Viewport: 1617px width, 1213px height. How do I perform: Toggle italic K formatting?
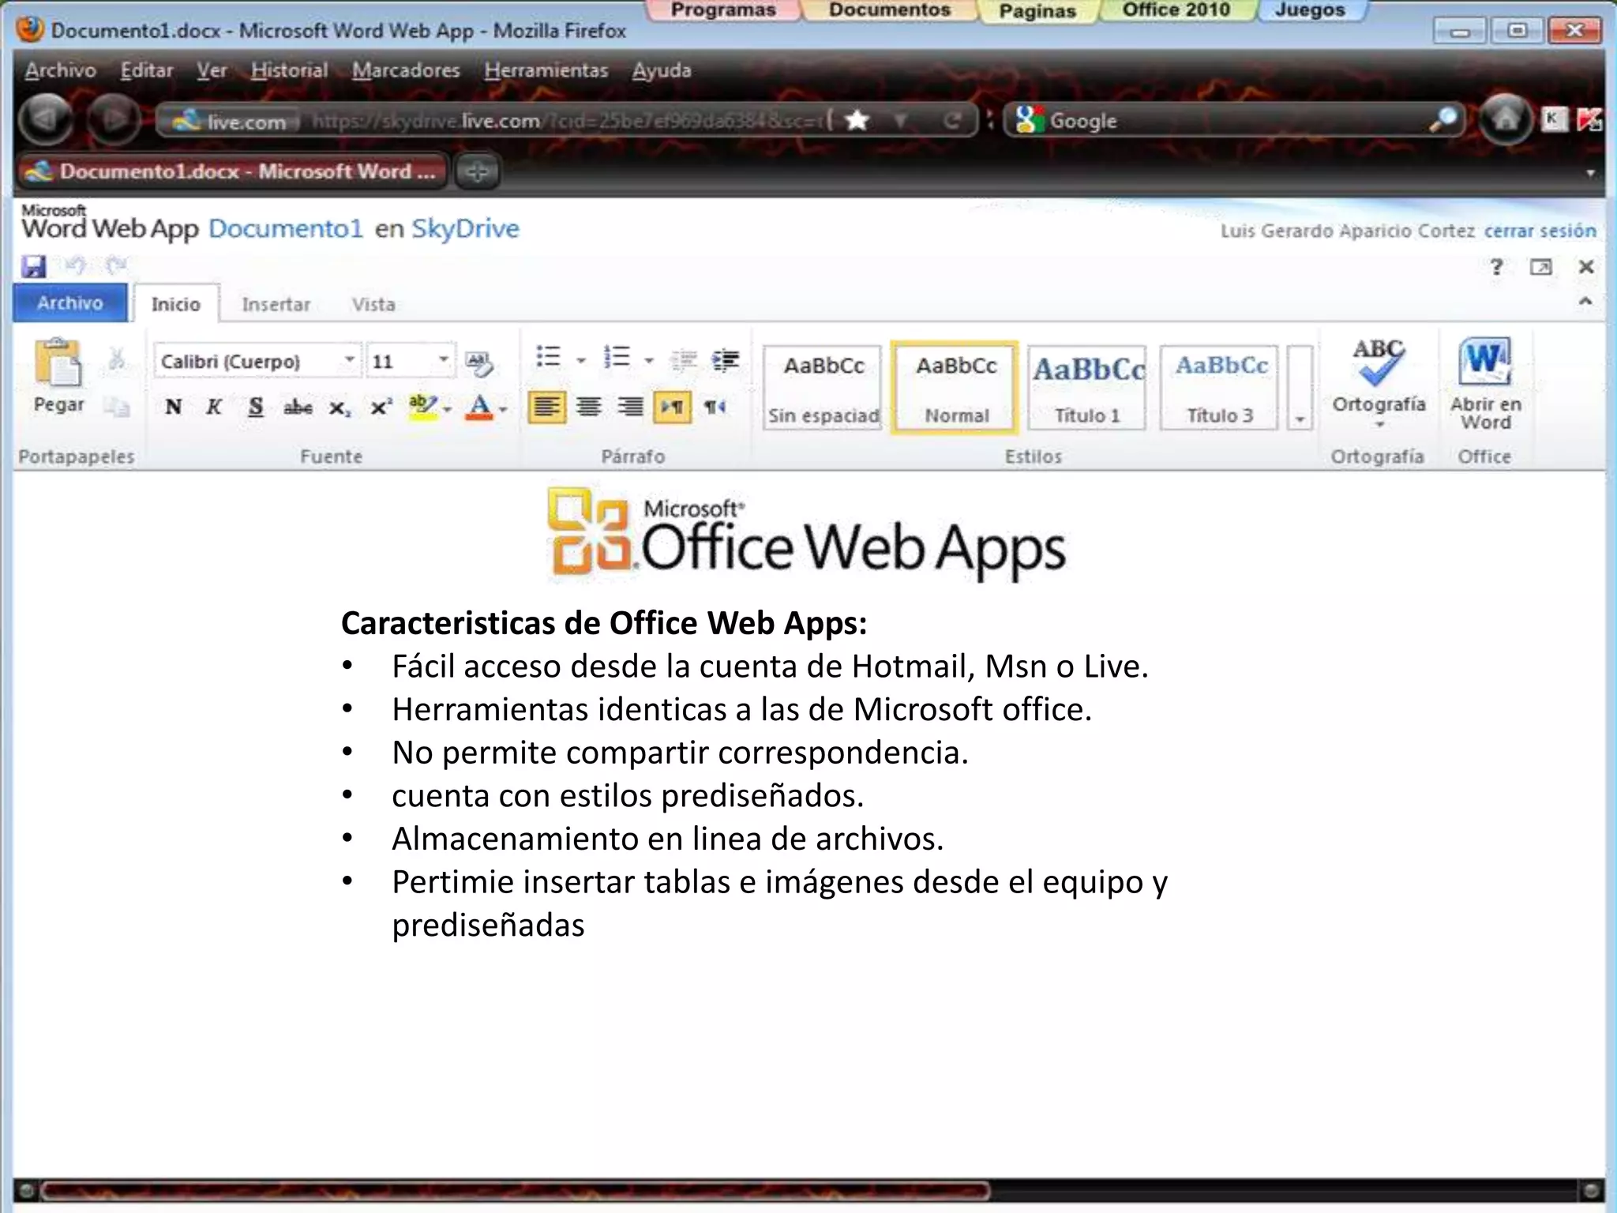213,407
